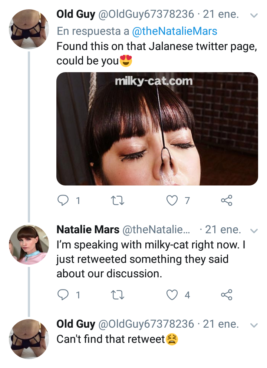Image resolution: width=267 pixels, height=368 pixels.
Task: Open the share icon on Natalie Mars' tweet
Action: 227,295
